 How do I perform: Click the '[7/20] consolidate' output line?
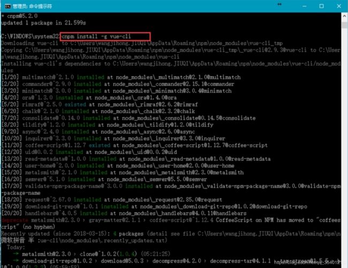(128, 118)
